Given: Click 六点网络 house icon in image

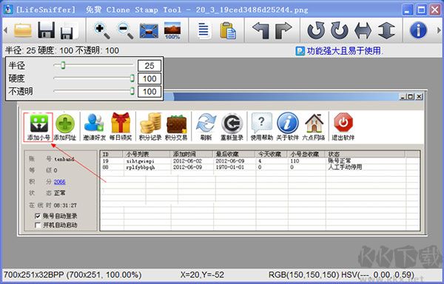Looking at the screenshot, I should (x=314, y=127).
